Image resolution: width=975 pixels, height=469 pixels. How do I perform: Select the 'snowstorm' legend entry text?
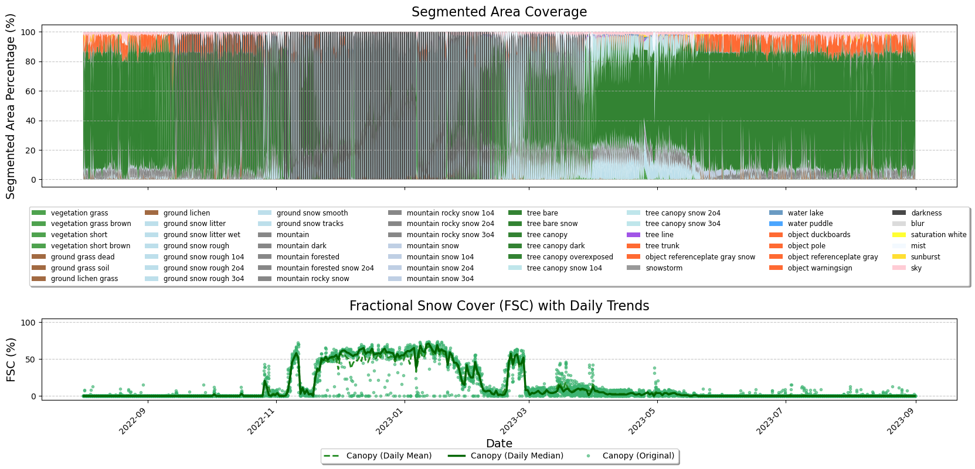pos(664,268)
